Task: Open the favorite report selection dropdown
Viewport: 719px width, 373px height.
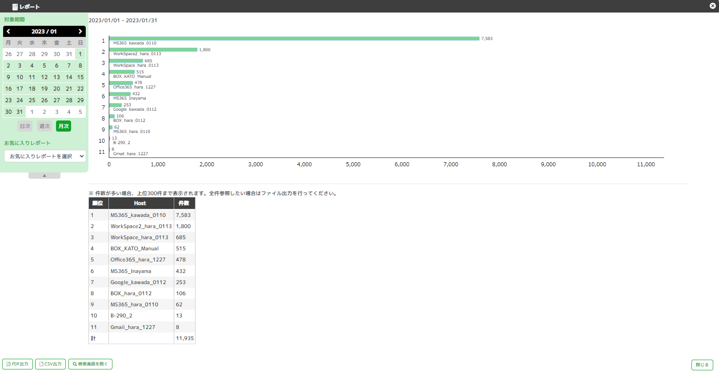Action: [45, 156]
